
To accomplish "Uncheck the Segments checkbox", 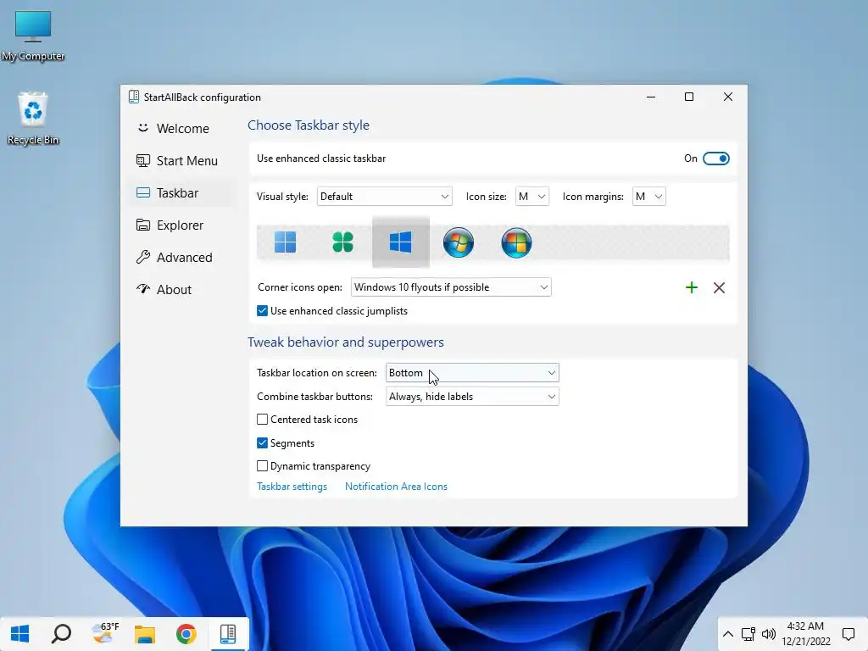I will pyautogui.click(x=263, y=442).
